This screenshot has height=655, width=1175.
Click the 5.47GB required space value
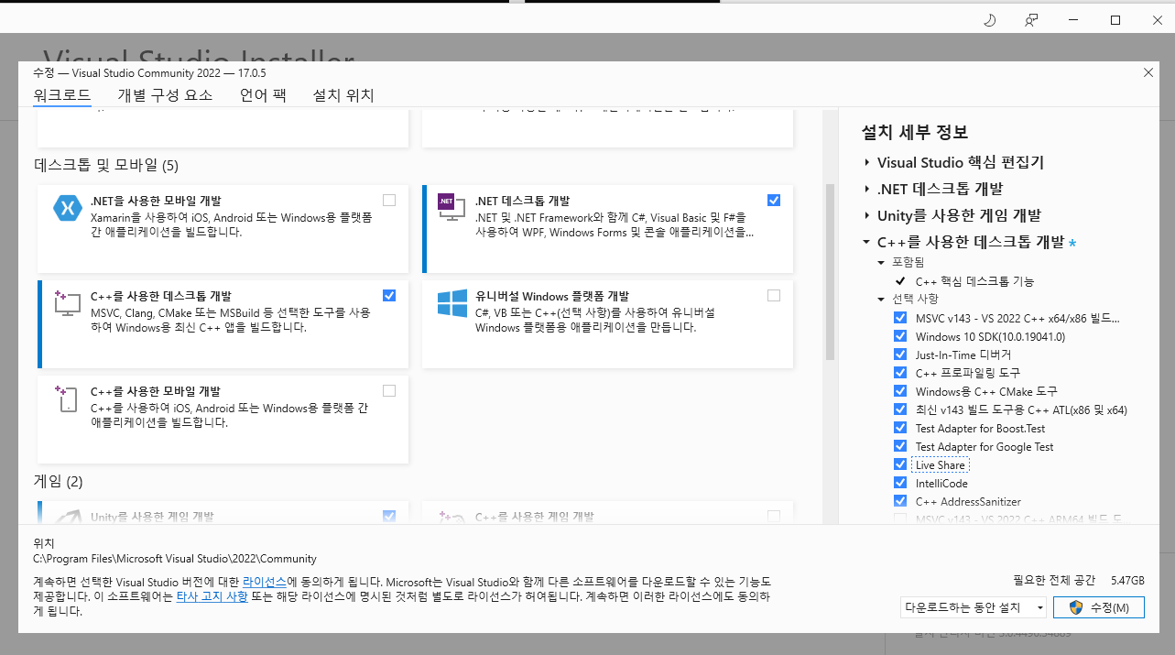tap(1127, 581)
